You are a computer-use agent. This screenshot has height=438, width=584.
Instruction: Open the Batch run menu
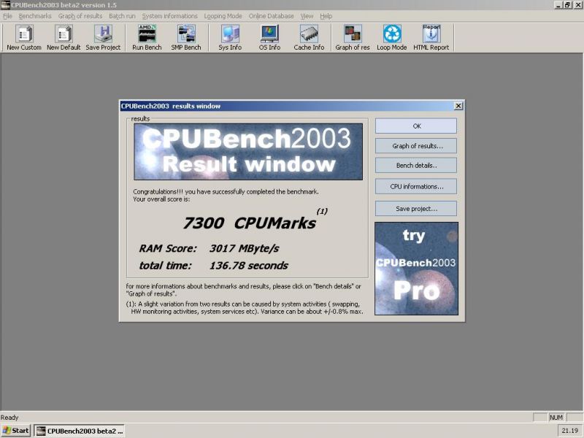[122, 16]
